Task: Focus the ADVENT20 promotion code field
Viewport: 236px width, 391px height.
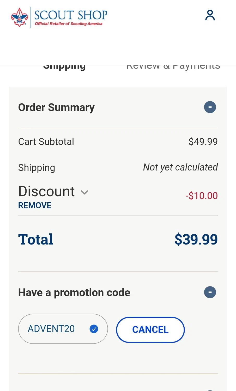Action: click(52, 329)
